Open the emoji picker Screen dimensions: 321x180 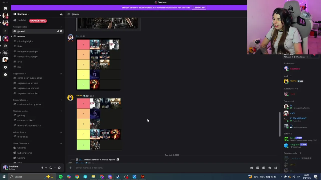[270, 168]
